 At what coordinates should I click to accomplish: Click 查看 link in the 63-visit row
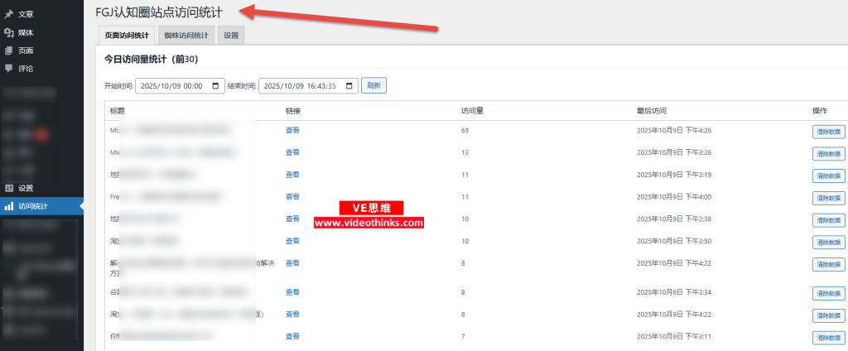click(292, 130)
